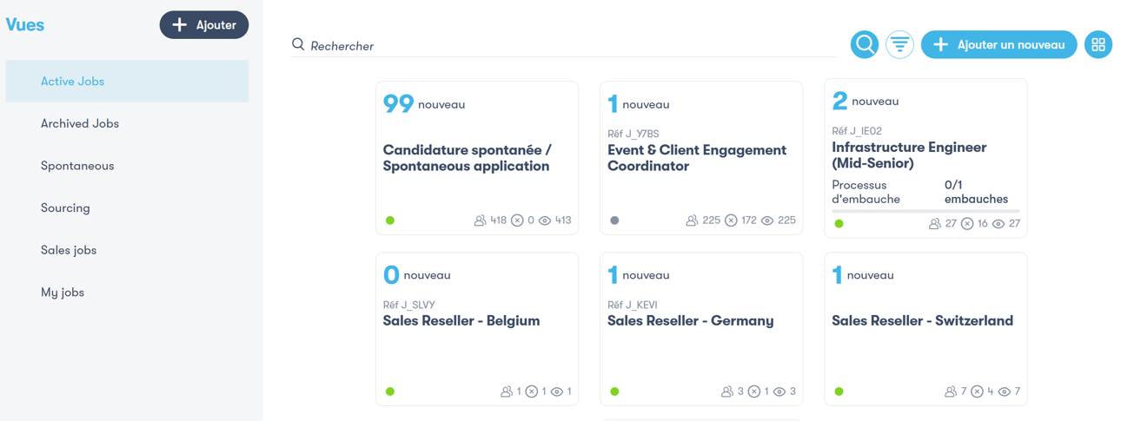This screenshot has width=1121, height=421.
Task: Select the Archived Jobs view
Action: tap(80, 123)
